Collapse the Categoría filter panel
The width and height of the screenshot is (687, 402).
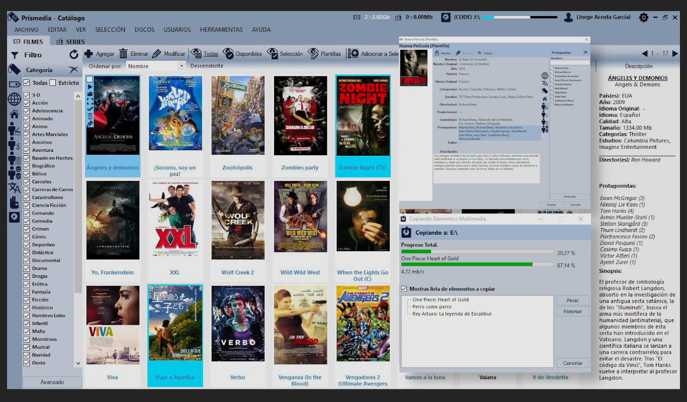73,70
